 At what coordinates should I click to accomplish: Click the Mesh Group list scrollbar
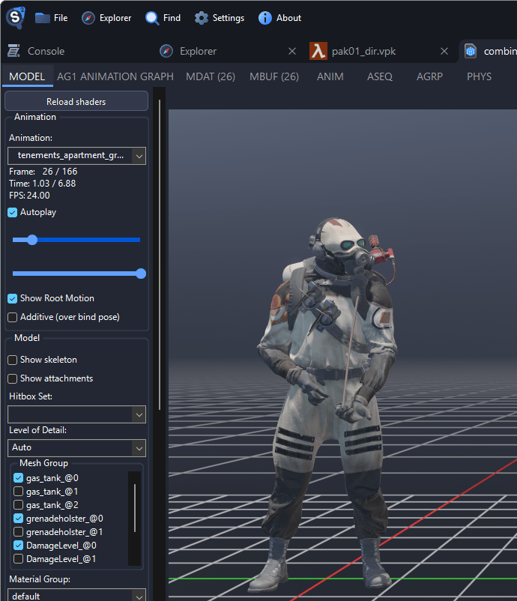pos(135,508)
